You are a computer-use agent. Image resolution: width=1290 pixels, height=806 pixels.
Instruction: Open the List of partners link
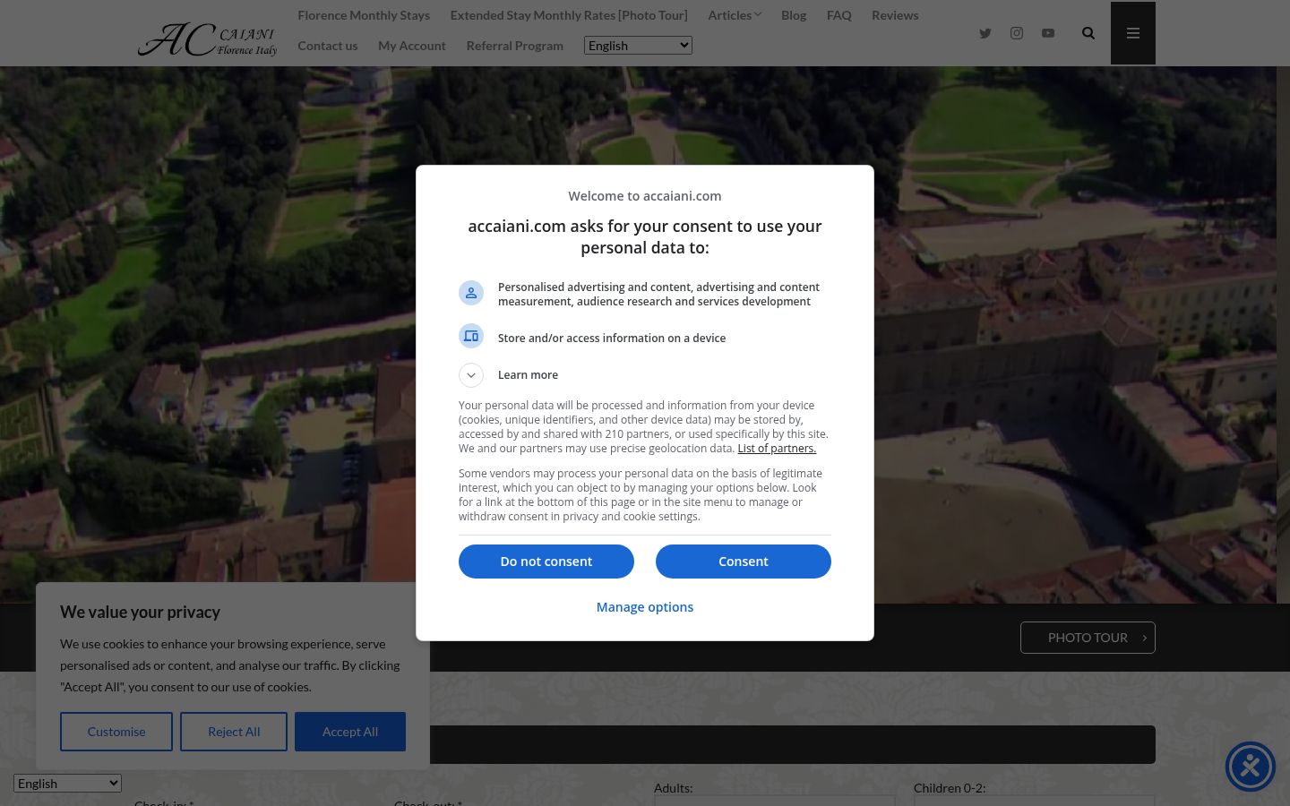[777, 449]
